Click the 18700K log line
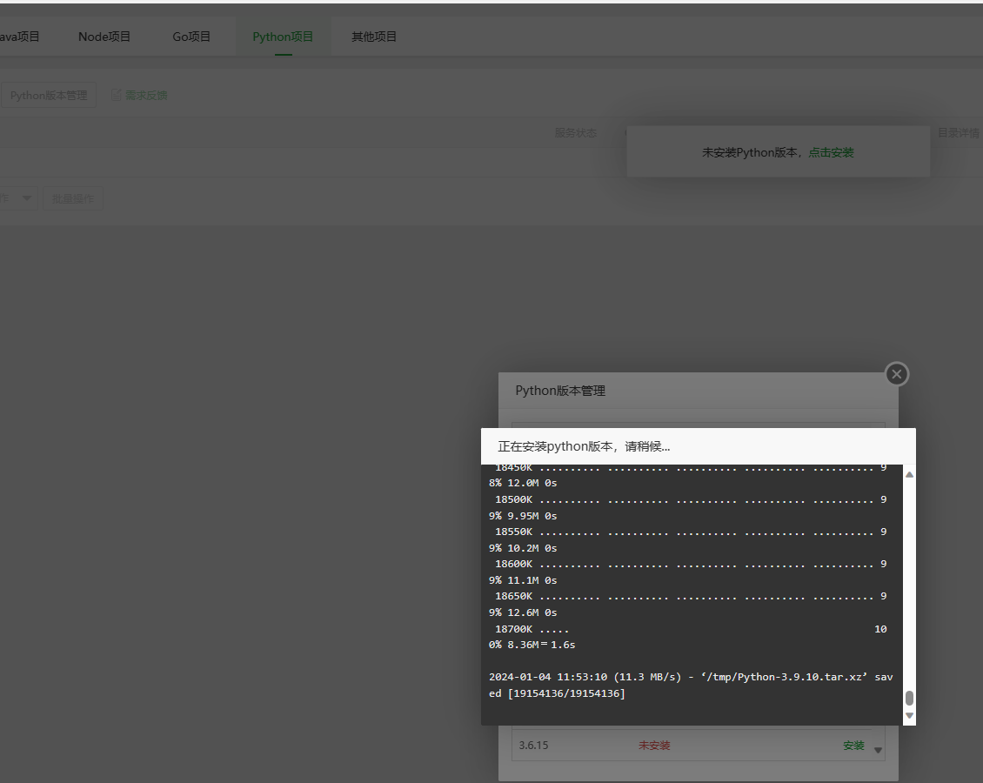This screenshot has height=783, width=983. [x=691, y=629]
